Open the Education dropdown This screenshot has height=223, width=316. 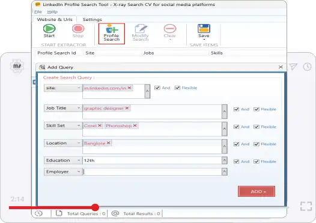coord(63,160)
